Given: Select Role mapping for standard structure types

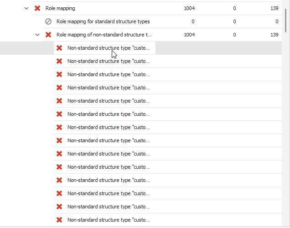Looking at the screenshot, I should [103, 21].
